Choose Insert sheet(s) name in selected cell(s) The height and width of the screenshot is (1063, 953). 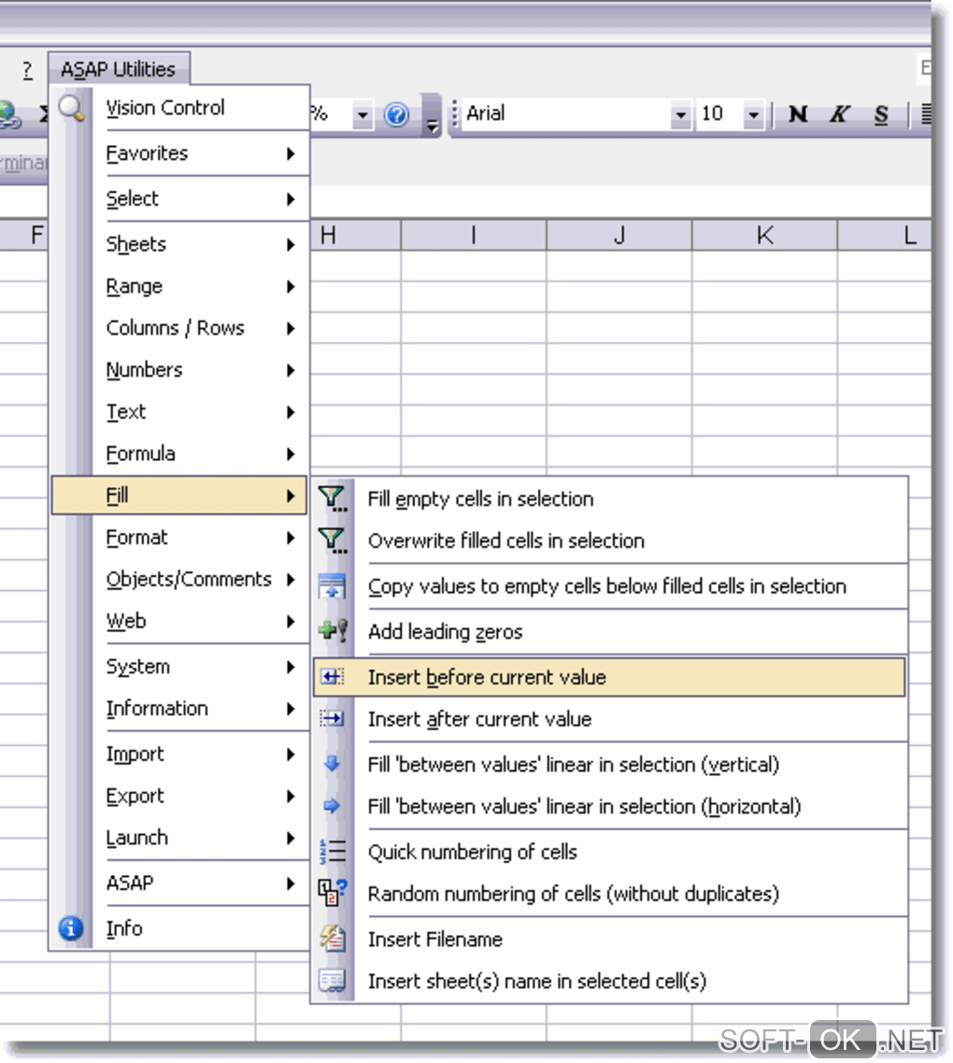(x=609, y=981)
